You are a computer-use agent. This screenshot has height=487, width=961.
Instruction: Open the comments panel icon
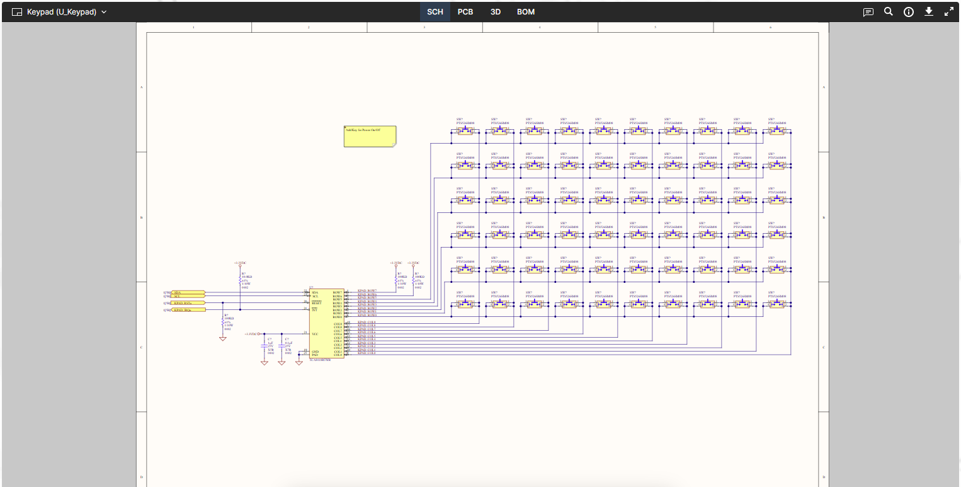pos(868,12)
